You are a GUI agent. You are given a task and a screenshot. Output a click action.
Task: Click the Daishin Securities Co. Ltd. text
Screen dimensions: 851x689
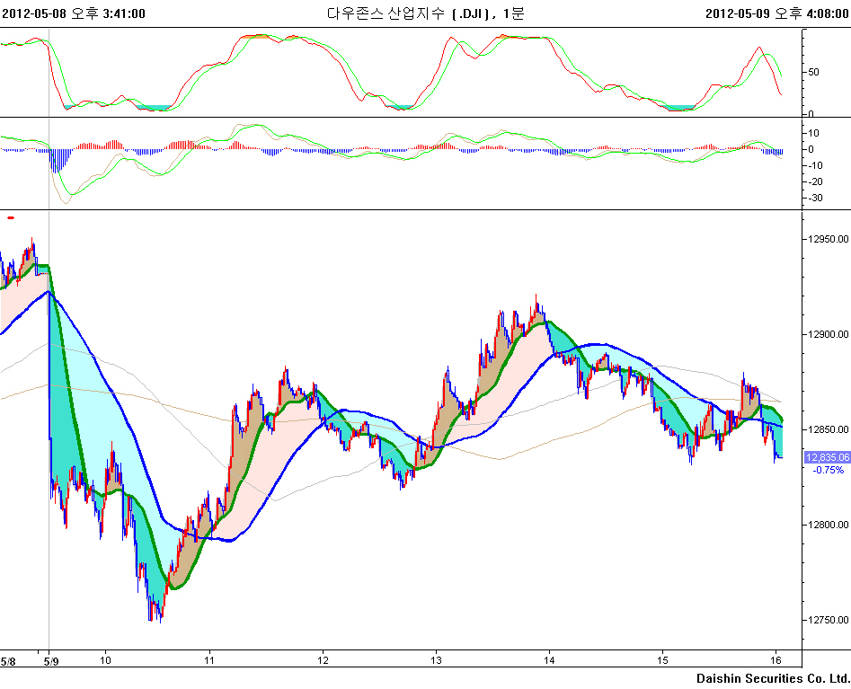coord(772,677)
